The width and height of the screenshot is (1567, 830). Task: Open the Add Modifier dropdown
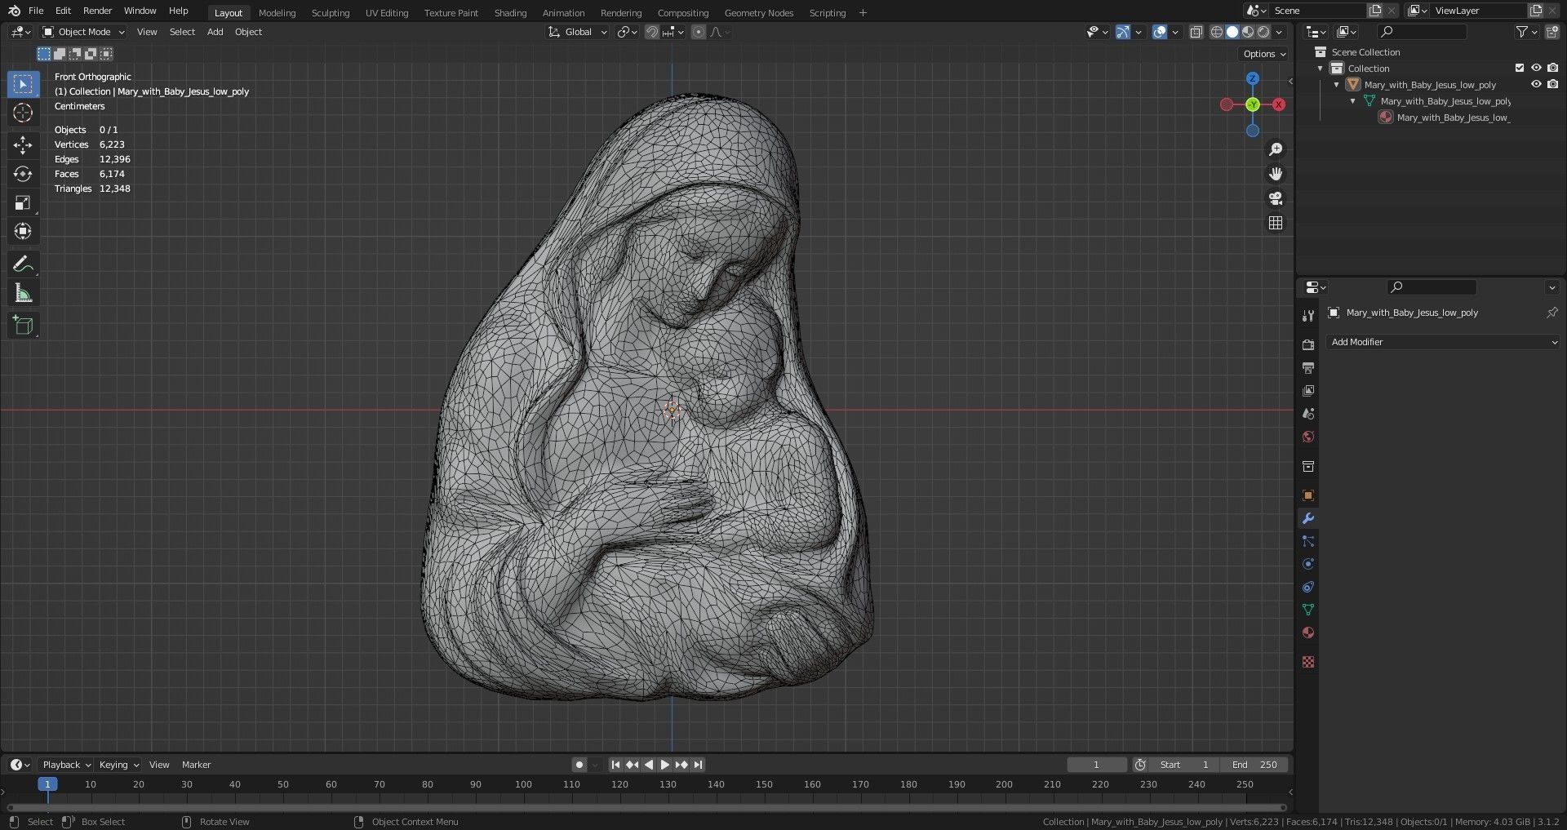[x=1444, y=342]
